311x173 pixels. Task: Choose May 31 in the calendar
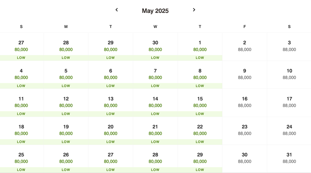pyautogui.click(x=289, y=159)
